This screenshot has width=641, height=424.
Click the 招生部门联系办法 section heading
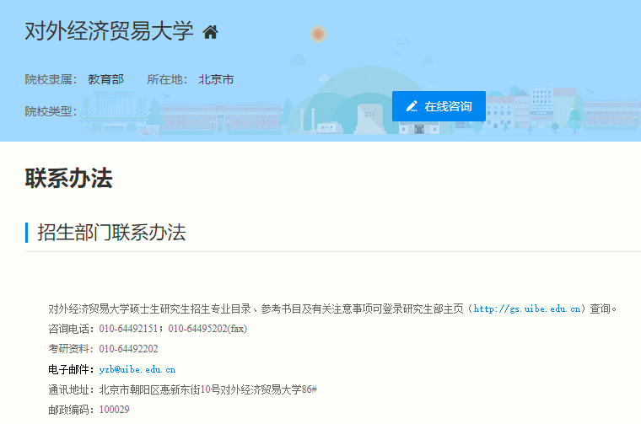point(111,233)
